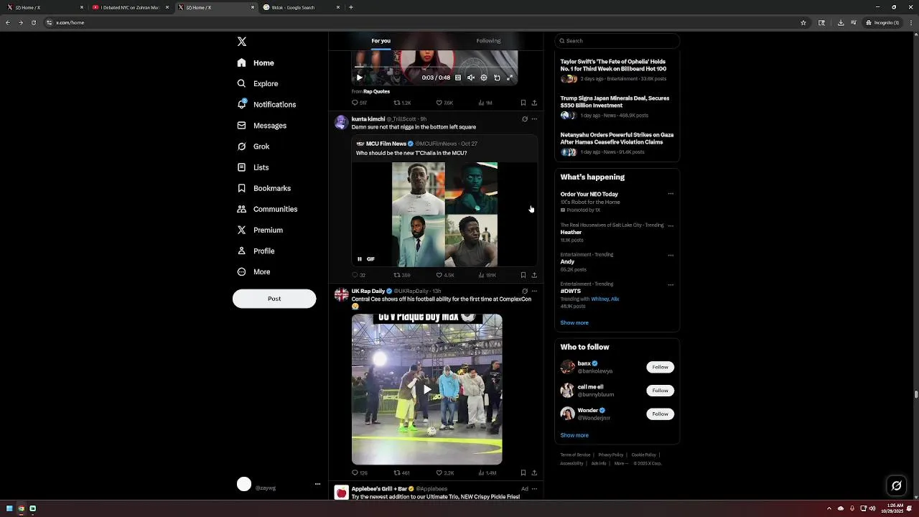
Task: Open a new browser tab
Action: (350, 7)
